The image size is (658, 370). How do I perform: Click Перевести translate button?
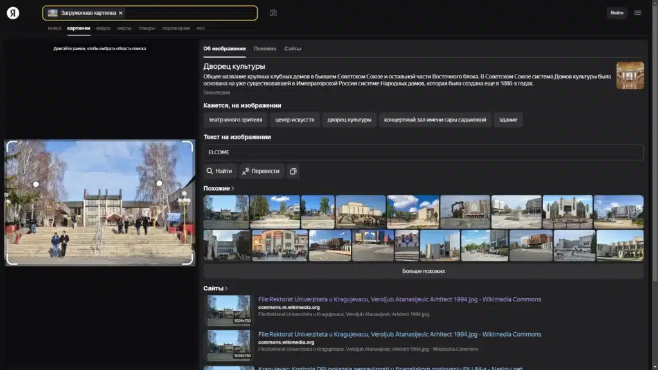coord(261,171)
